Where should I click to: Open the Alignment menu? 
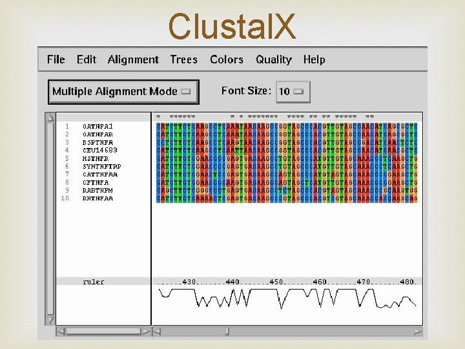click(133, 59)
